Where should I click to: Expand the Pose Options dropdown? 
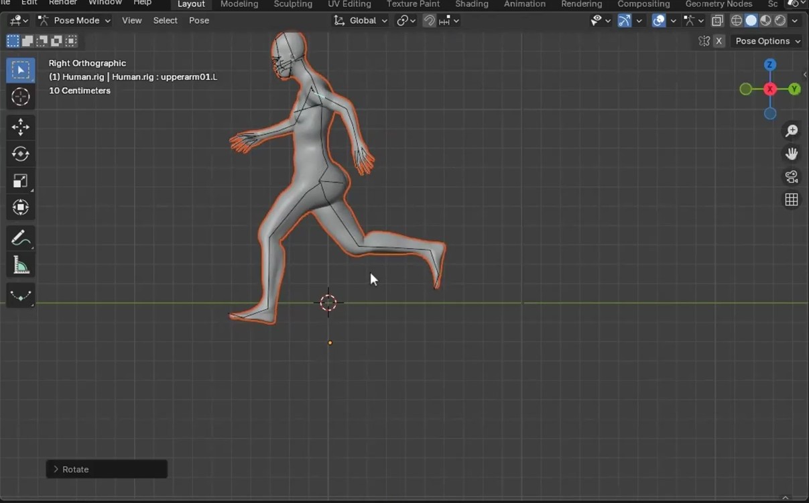click(767, 41)
